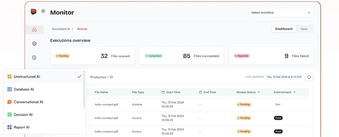Screen dimensions: 339x137
Task: Click the Decision AI green maze icon
Action: (10, 115)
